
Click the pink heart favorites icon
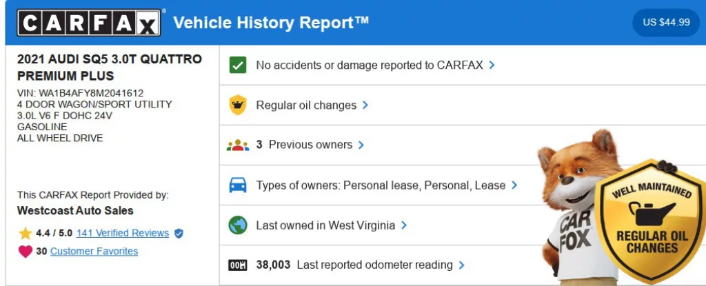tap(26, 252)
